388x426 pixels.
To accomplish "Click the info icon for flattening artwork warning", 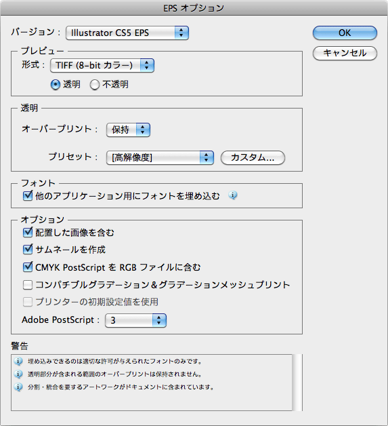I will (x=18, y=387).
